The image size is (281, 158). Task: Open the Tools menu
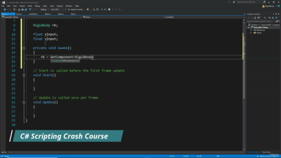[x=52, y=6]
